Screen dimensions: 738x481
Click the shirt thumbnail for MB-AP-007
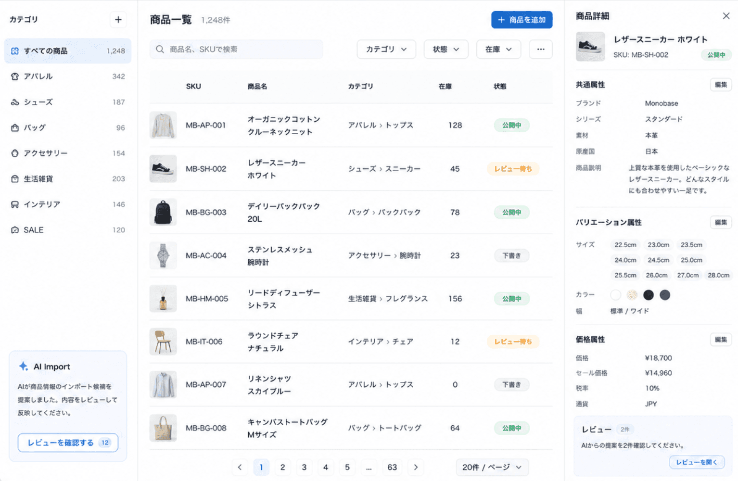pyautogui.click(x=163, y=385)
